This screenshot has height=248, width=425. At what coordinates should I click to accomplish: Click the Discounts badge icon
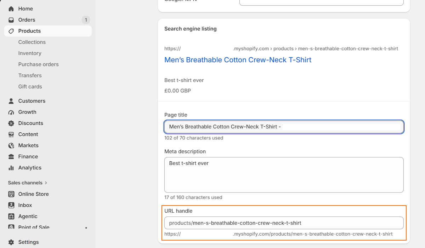(11, 123)
